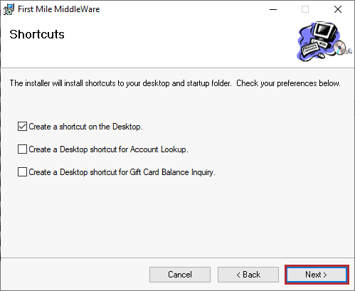Cancel the installation
Image resolution: width=355 pixels, height=291 pixels.
180,275
